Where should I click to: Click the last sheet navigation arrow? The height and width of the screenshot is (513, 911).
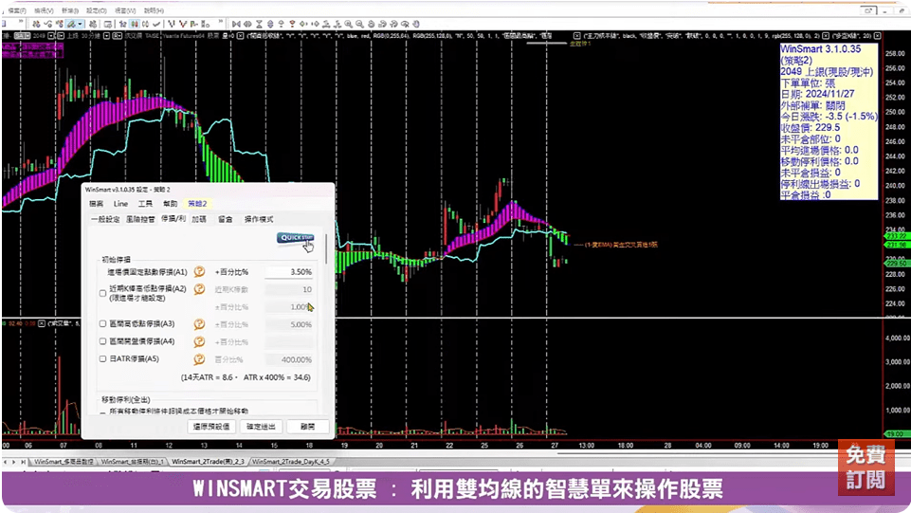[24, 462]
